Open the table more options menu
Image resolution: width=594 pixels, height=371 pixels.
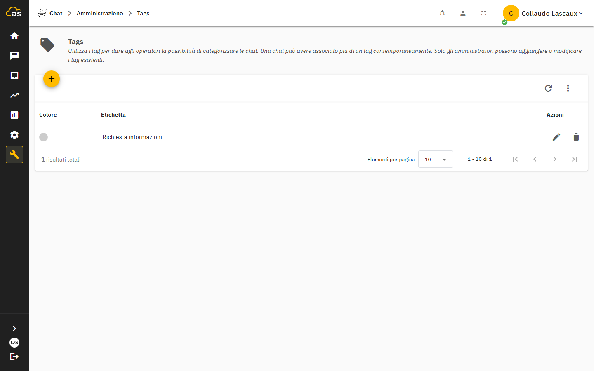click(x=568, y=88)
